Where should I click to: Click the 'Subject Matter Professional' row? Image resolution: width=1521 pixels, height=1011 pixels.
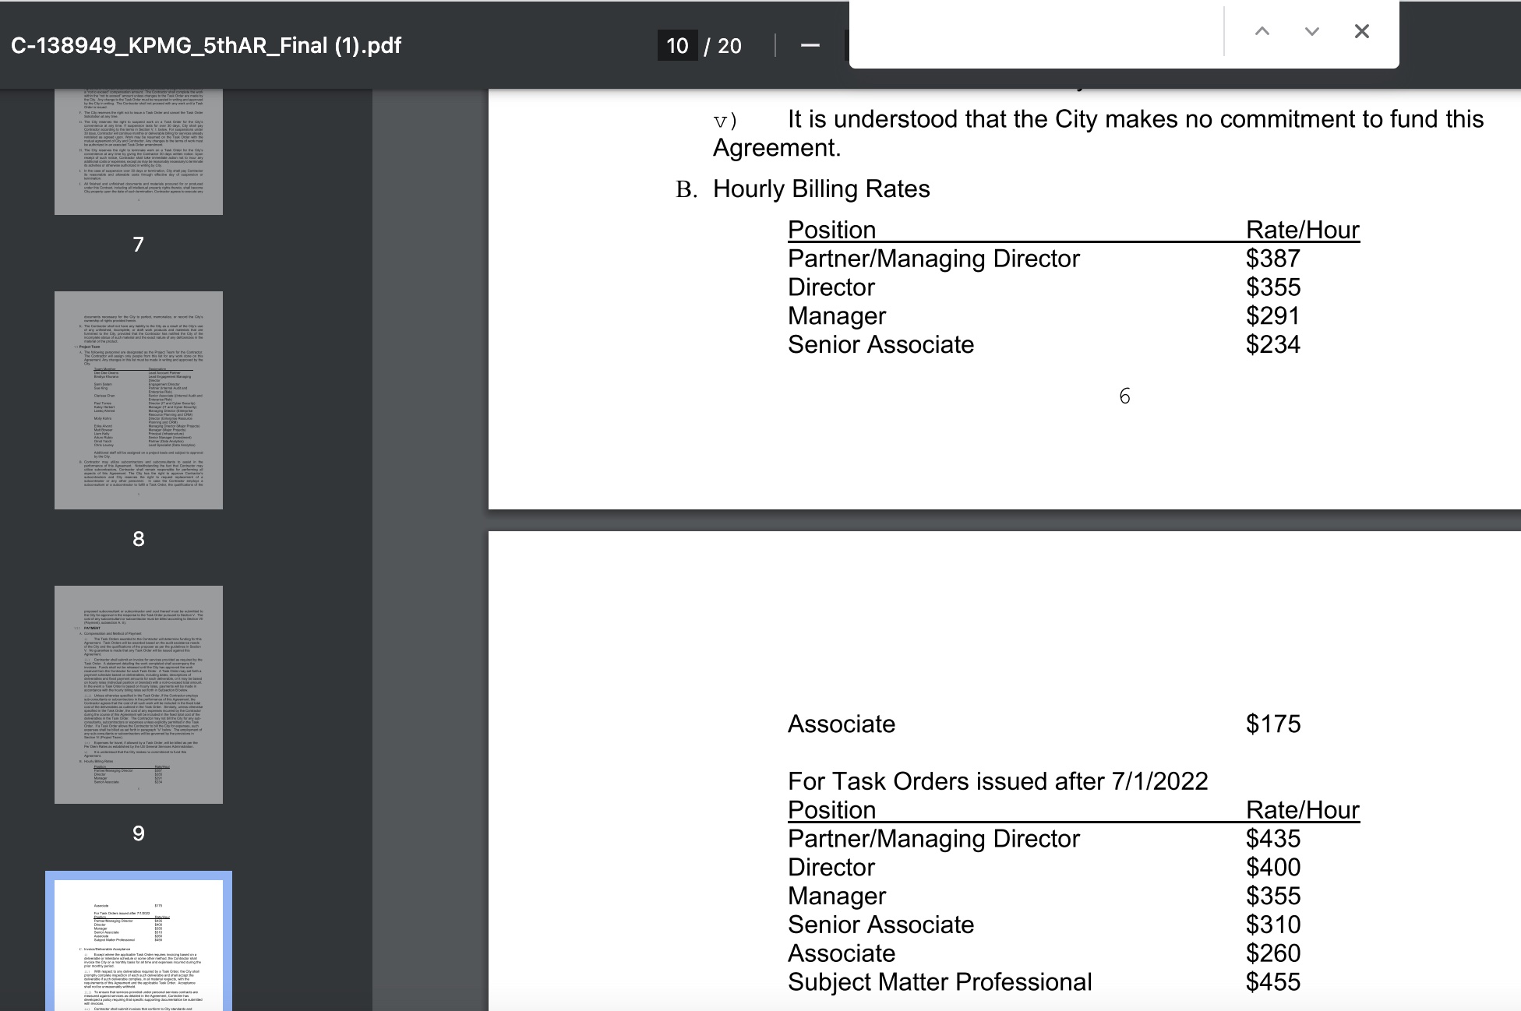tap(939, 982)
